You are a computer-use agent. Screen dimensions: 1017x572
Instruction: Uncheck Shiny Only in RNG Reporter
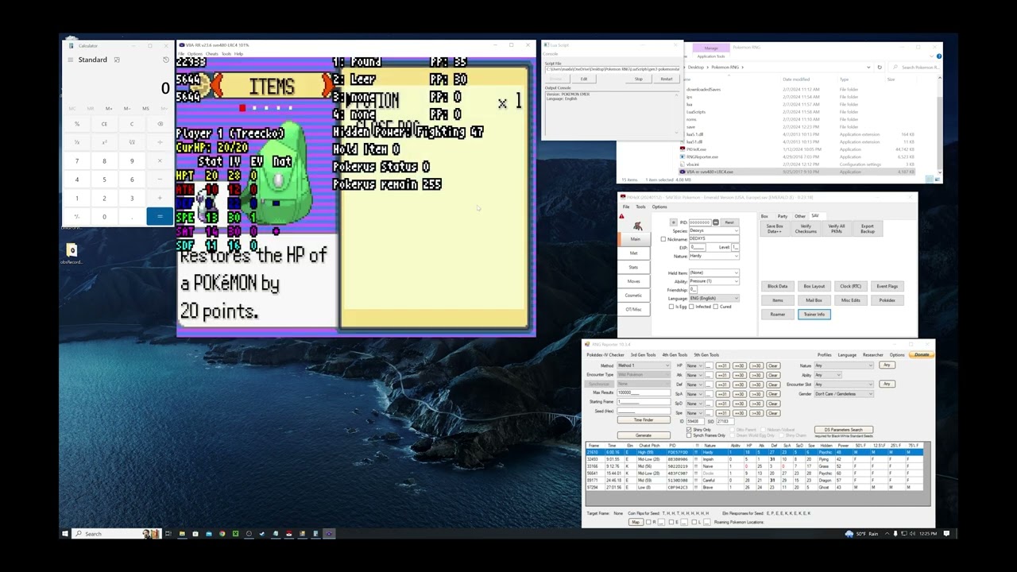click(689, 430)
